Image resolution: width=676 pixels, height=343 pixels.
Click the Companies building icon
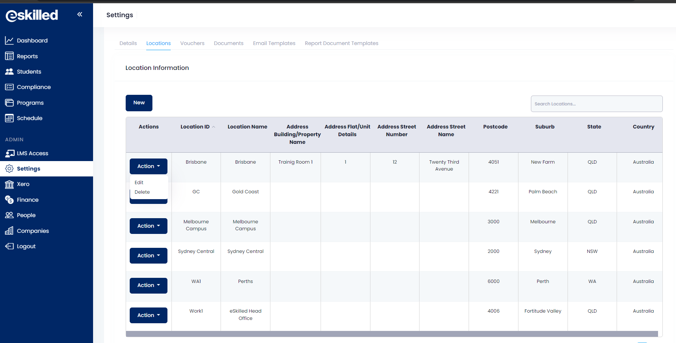click(9, 231)
